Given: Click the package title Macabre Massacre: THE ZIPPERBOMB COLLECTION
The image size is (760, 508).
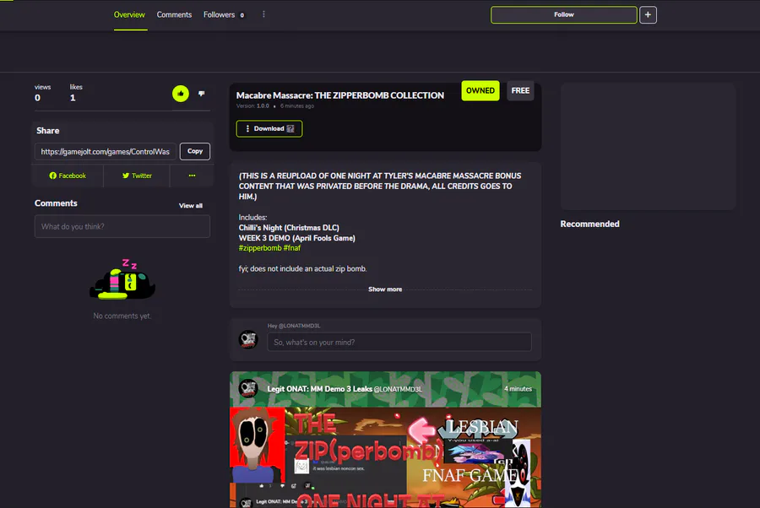Looking at the screenshot, I should pyautogui.click(x=339, y=95).
